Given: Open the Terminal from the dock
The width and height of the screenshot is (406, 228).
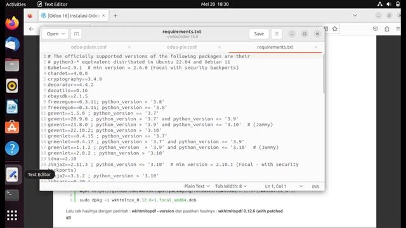Looking at the screenshot, I should (x=12, y=195).
